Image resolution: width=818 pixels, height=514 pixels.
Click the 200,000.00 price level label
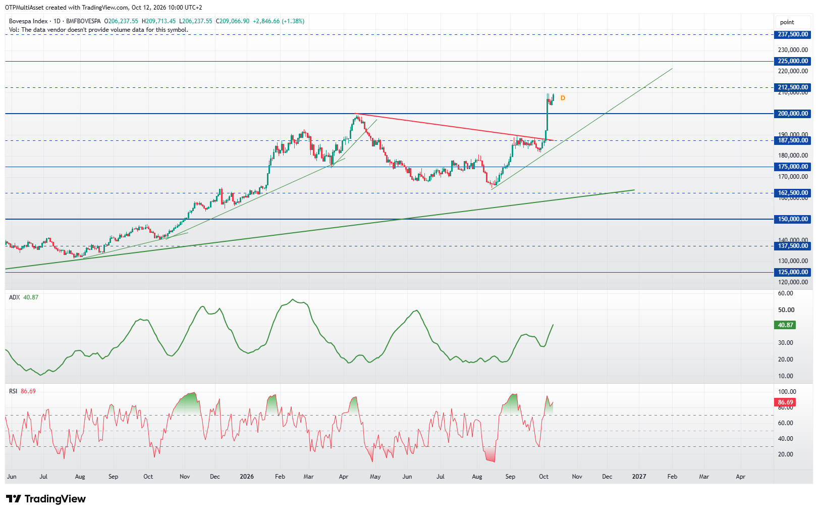point(792,114)
